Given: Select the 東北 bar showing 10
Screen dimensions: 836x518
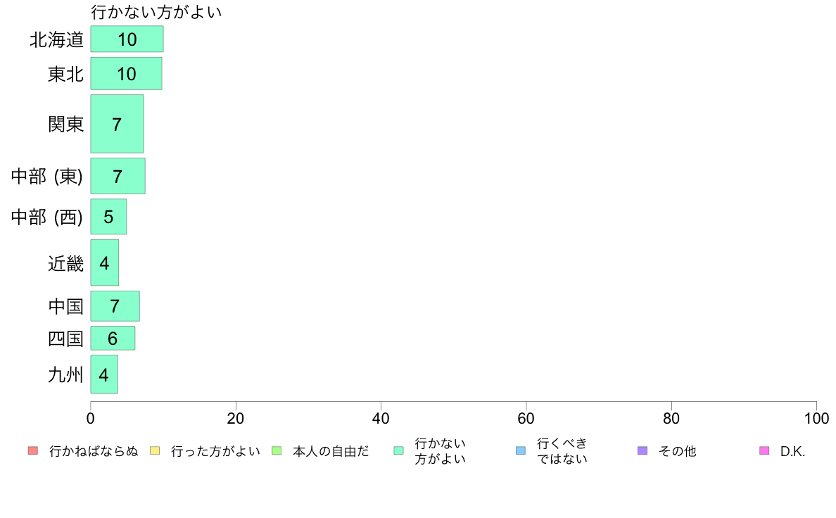Looking at the screenshot, I should [x=127, y=74].
